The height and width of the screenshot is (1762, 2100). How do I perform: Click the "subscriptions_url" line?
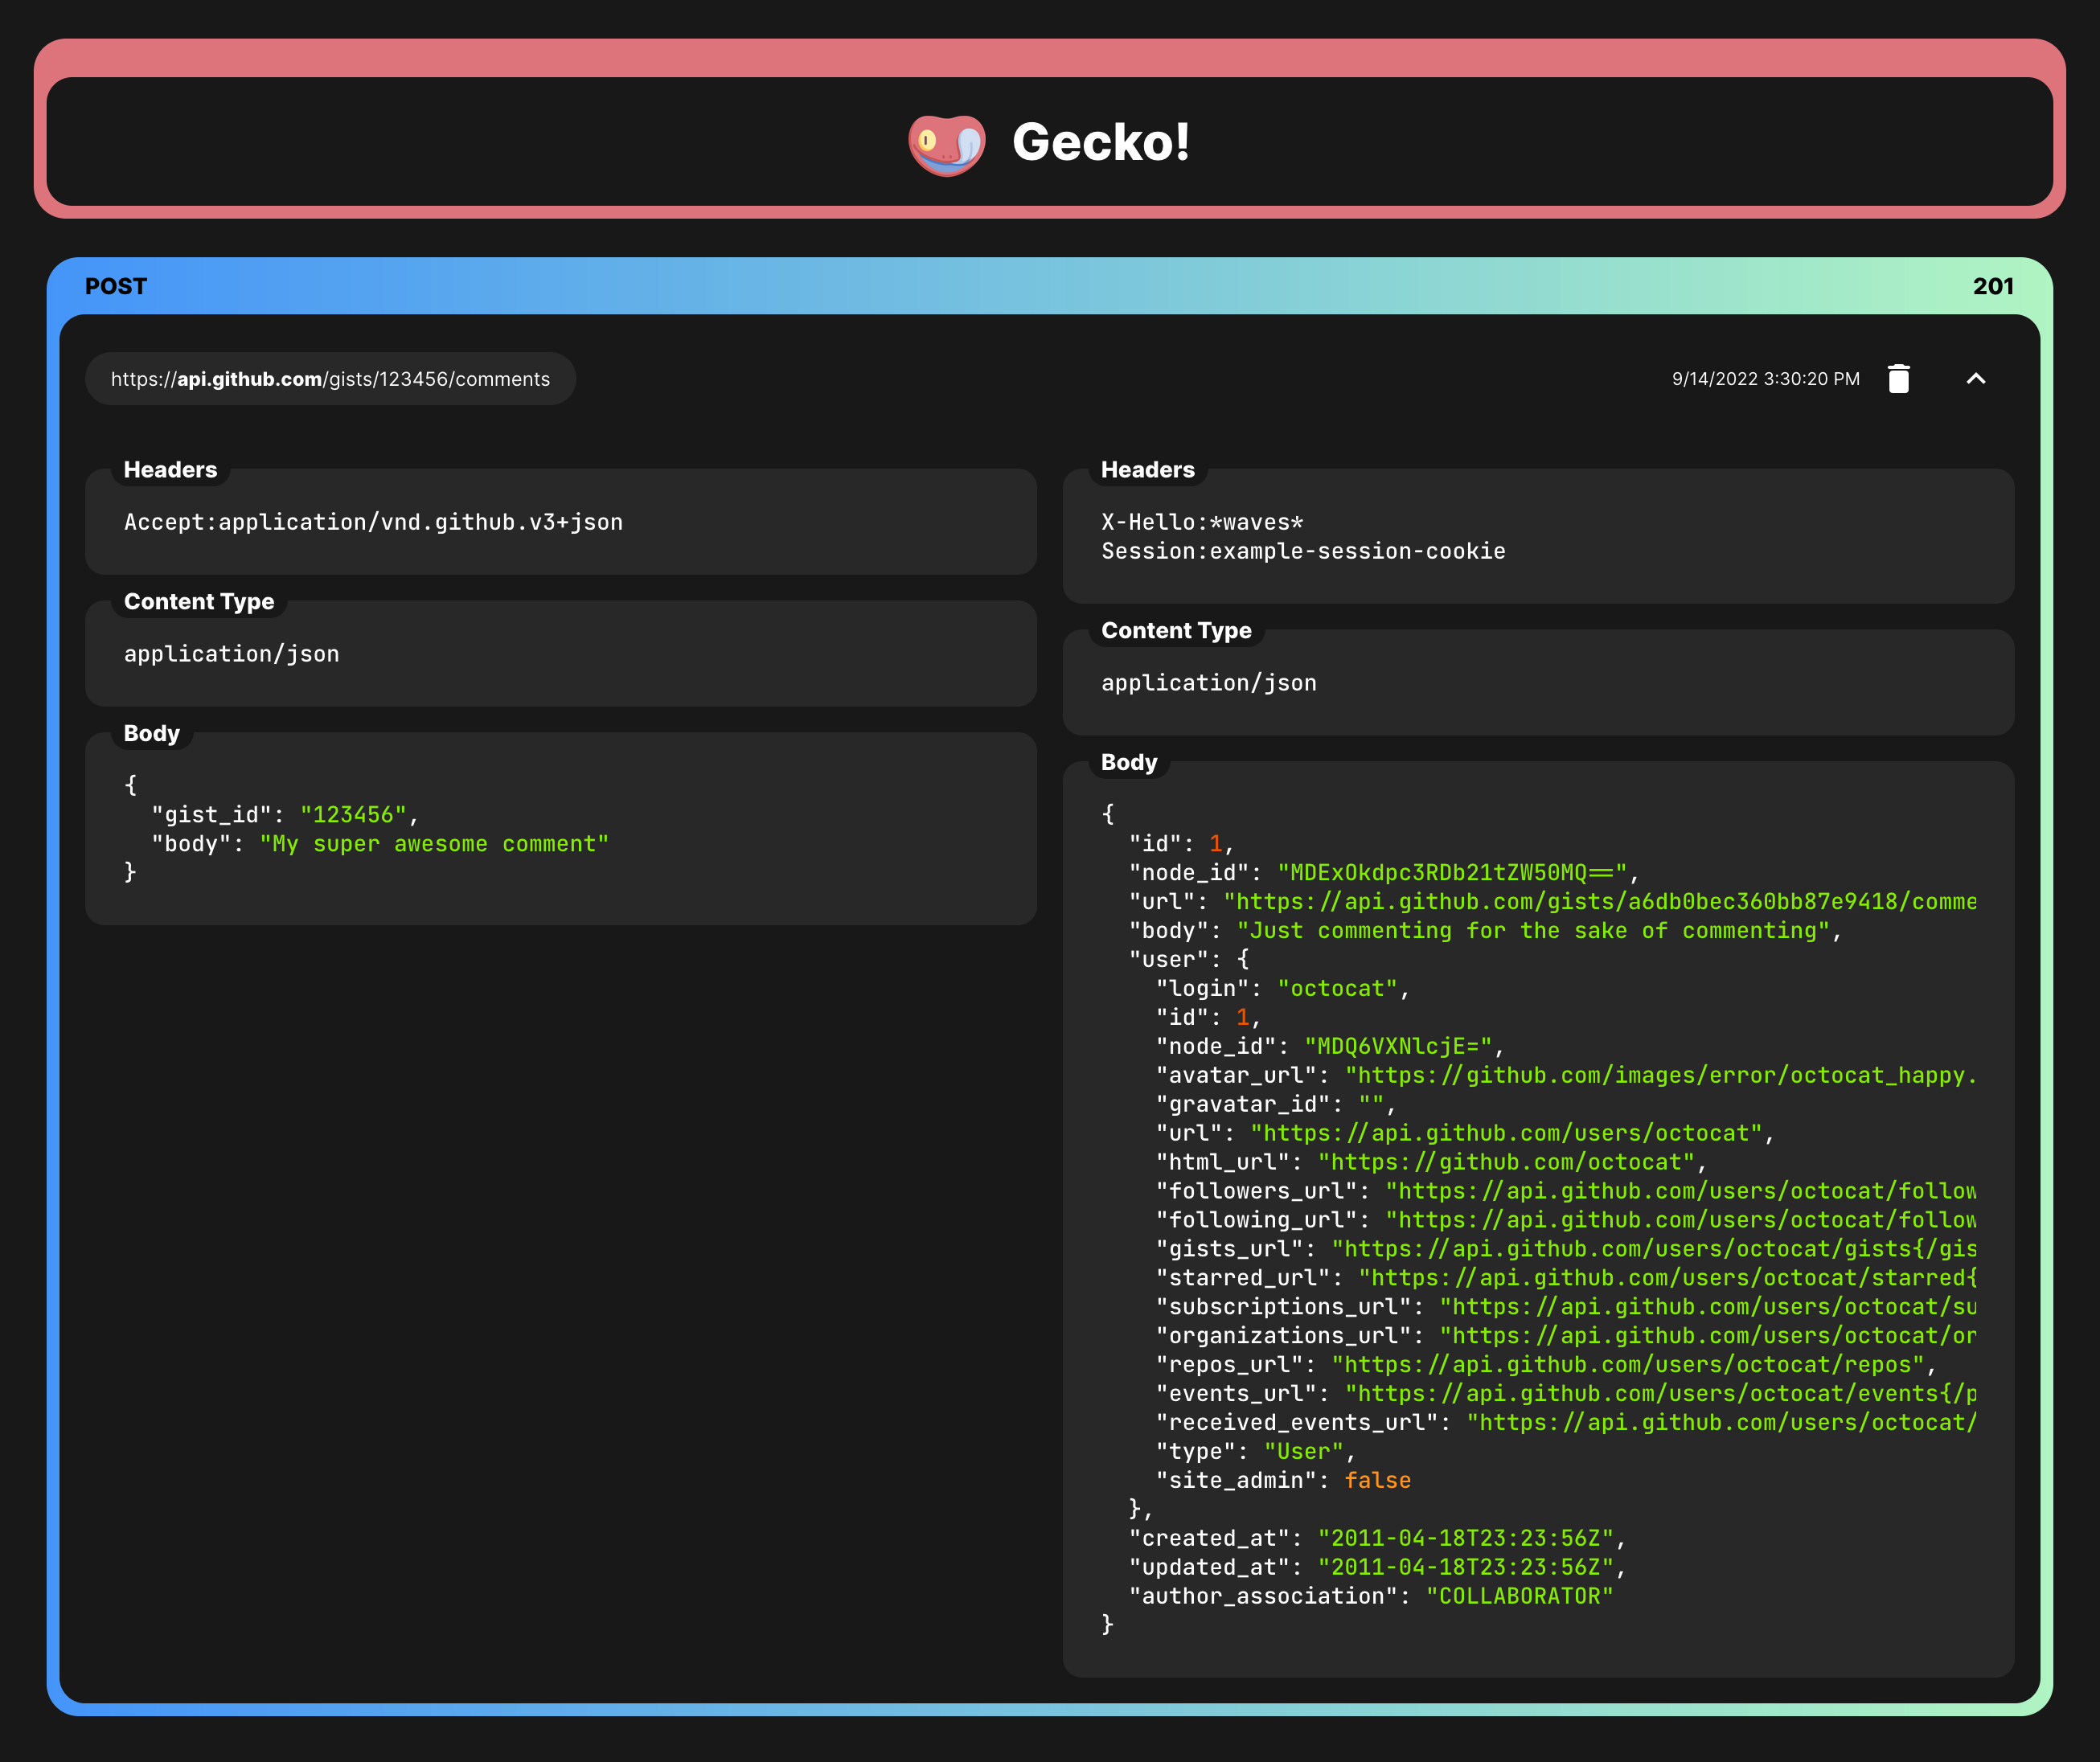tap(1566, 1307)
